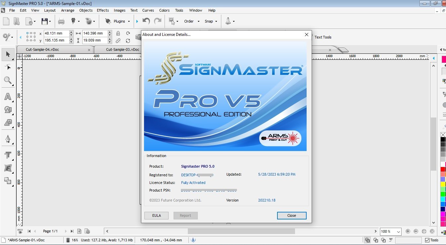Click the rotate icon beside the lock
The width and height of the screenshot is (446, 245).
128,33
